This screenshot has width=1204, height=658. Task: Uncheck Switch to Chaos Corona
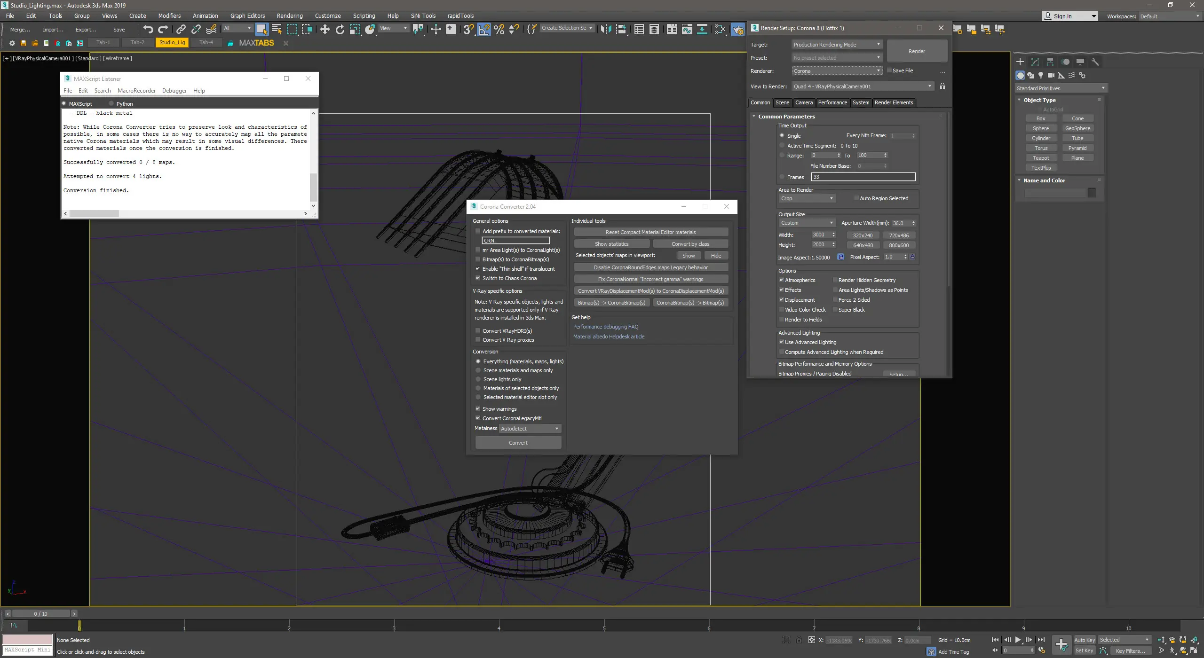pyautogui.click(x=478, y=278)
